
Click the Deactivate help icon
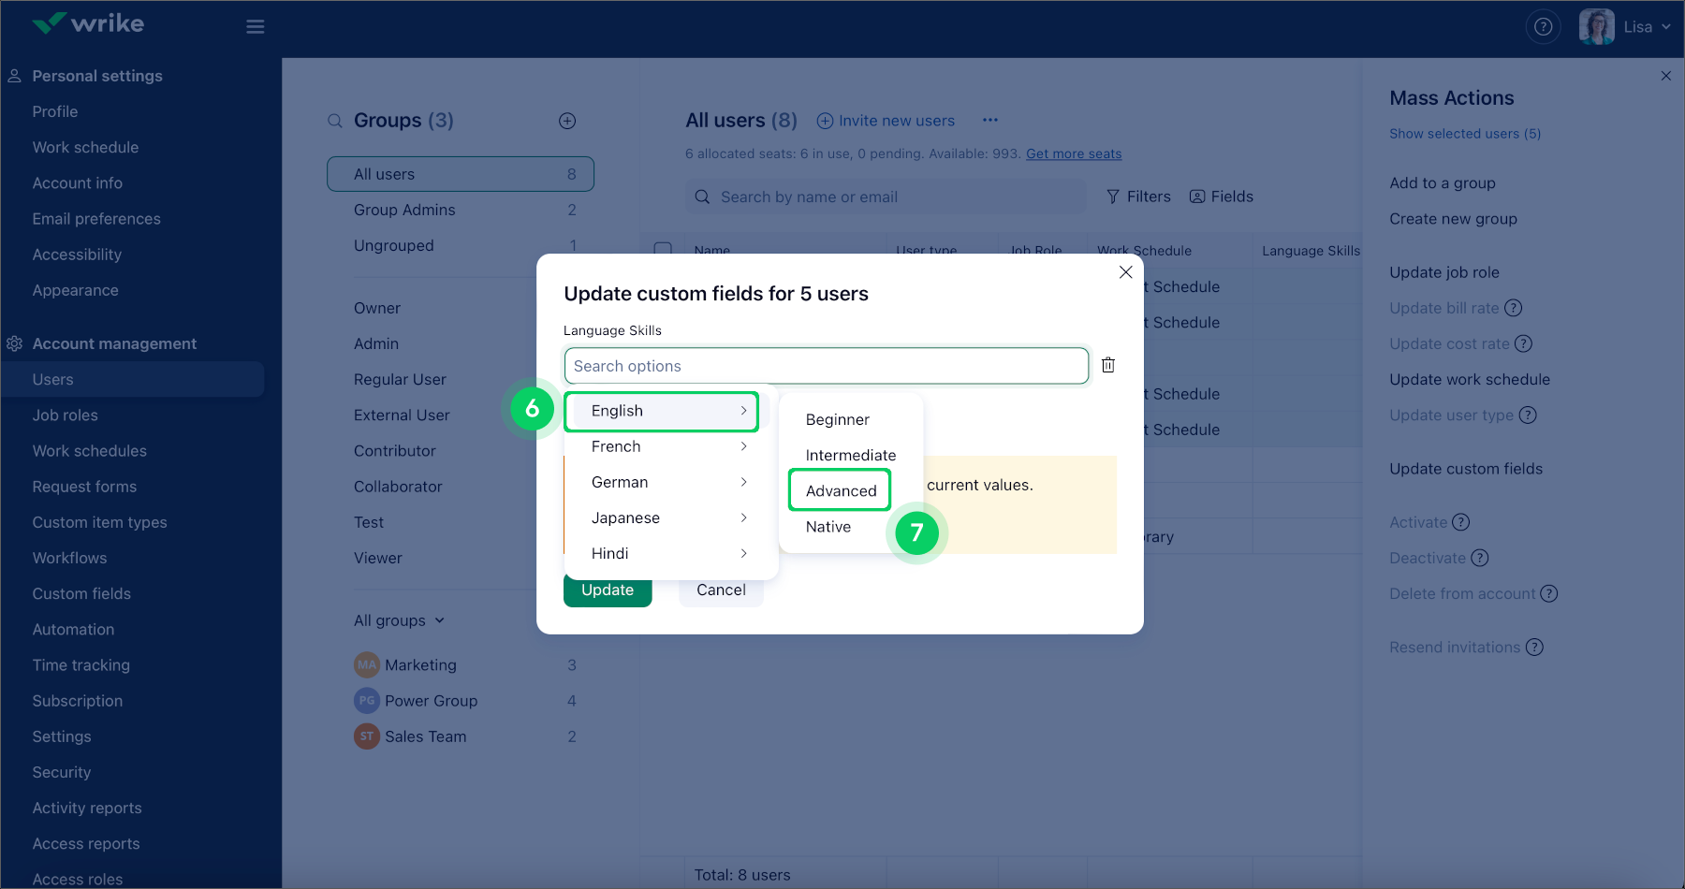[x=1480, y=558]
